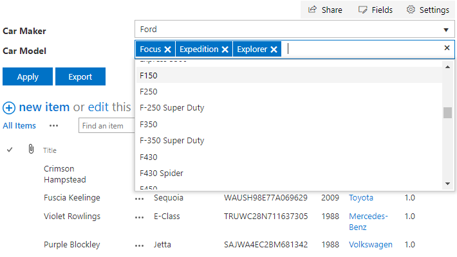Click the Export button
The image size is (457, 257).
[x=80, y=76]
